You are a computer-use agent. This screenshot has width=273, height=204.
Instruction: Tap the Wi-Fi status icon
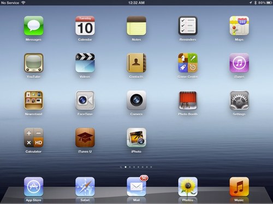(x=23, y=3)
